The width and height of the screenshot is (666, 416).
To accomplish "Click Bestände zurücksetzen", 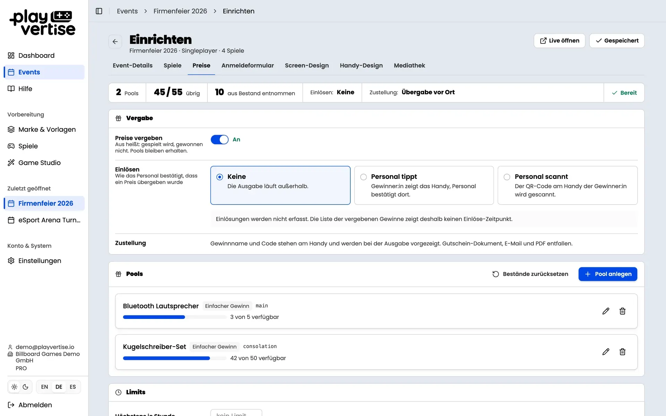I will (530, 274).
